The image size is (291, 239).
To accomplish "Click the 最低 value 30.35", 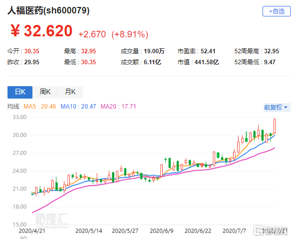I will click(88, 62).
